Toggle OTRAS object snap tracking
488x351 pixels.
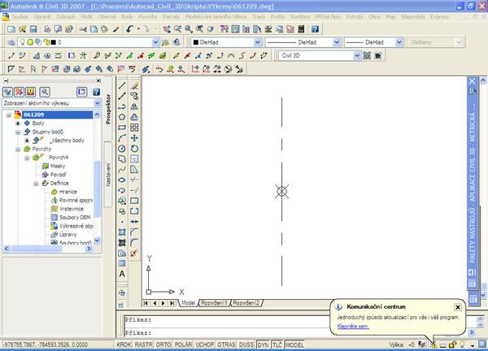[226, 344]
